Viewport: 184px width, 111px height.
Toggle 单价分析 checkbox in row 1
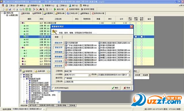coord(130,23)
